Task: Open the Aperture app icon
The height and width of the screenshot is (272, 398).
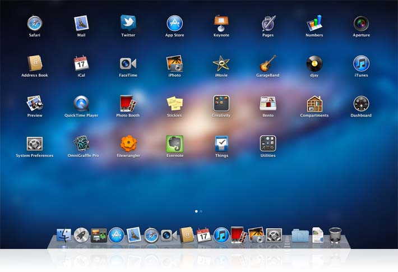Action: pyautogui.click(x=361, y=23)
